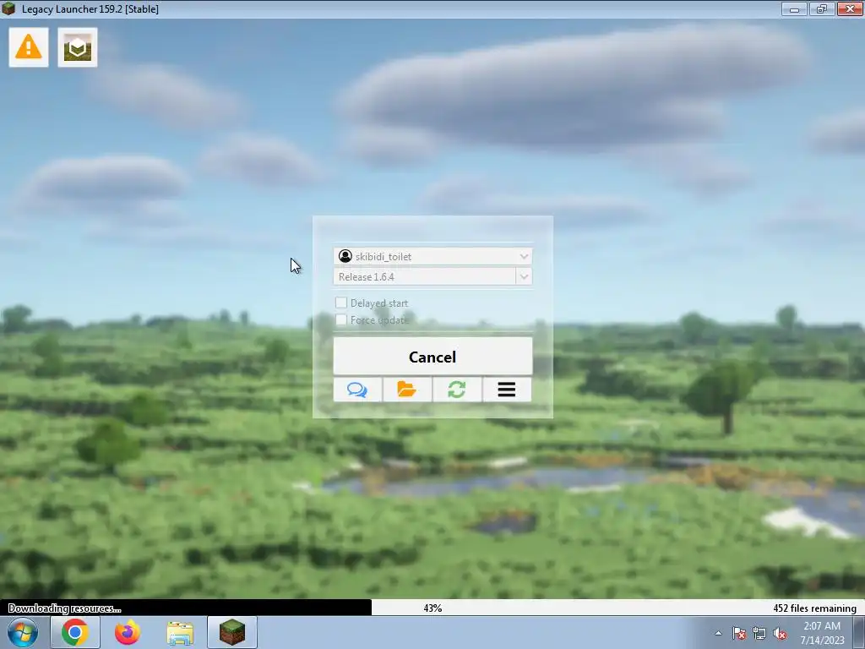Show hidden system tray icons arrow
The image size is (865, 649).
pos(718,634)
